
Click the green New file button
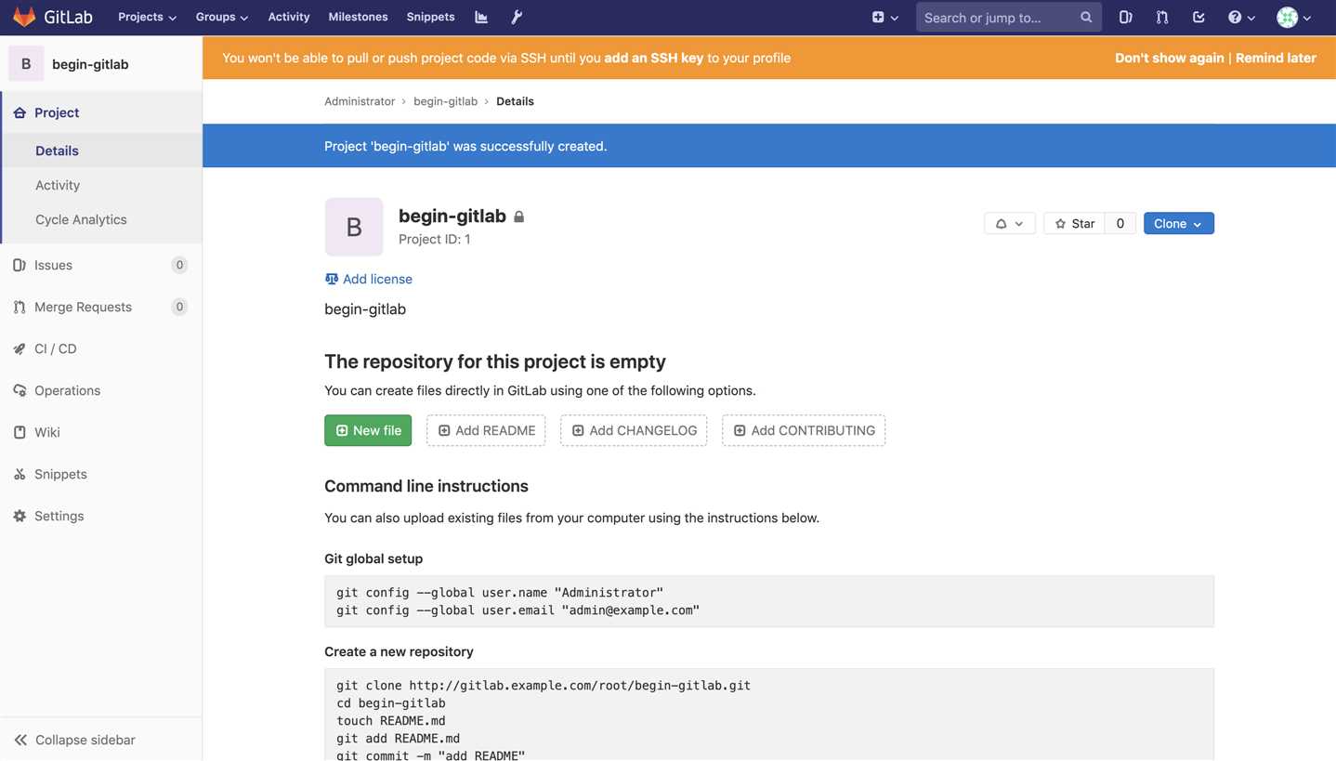click(x=368, y=430)
